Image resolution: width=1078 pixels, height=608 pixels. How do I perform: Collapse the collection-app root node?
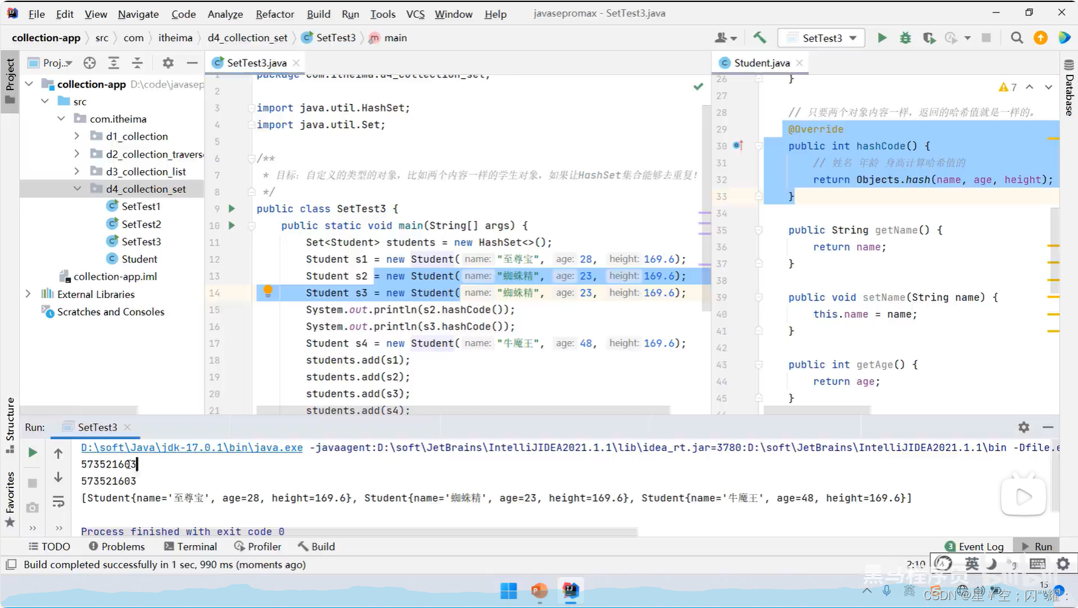tap(29, 84)
